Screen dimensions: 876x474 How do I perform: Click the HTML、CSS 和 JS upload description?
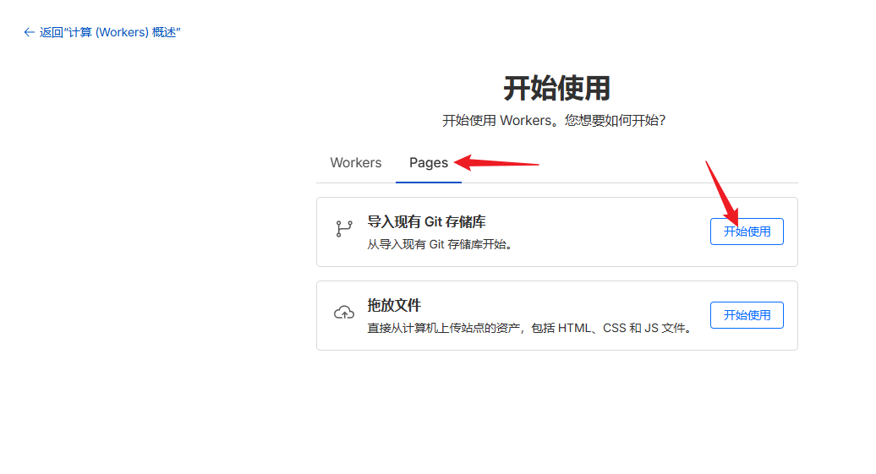click(x=530, y=328)
